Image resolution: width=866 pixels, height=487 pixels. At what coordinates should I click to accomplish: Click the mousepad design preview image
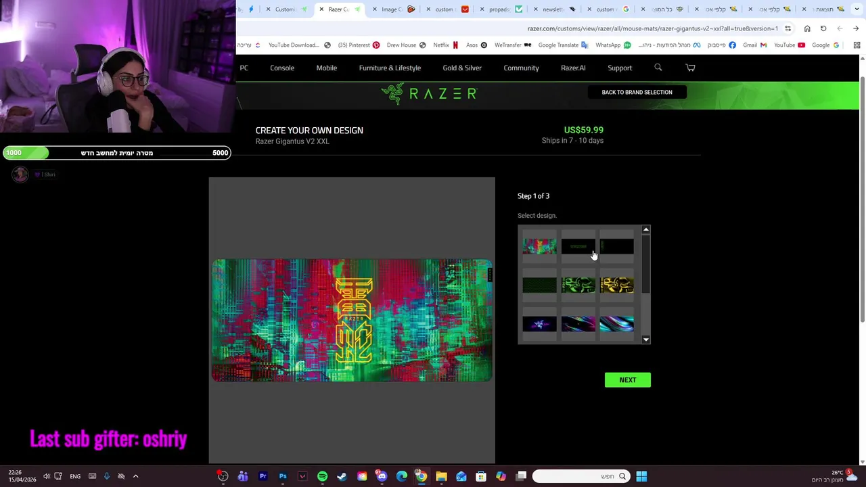click(352, 321)
